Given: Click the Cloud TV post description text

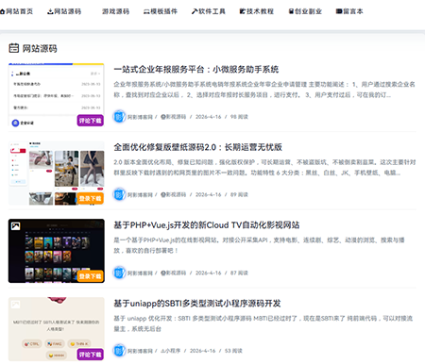Looking at the screenshot, I should [x=259, y=245].
